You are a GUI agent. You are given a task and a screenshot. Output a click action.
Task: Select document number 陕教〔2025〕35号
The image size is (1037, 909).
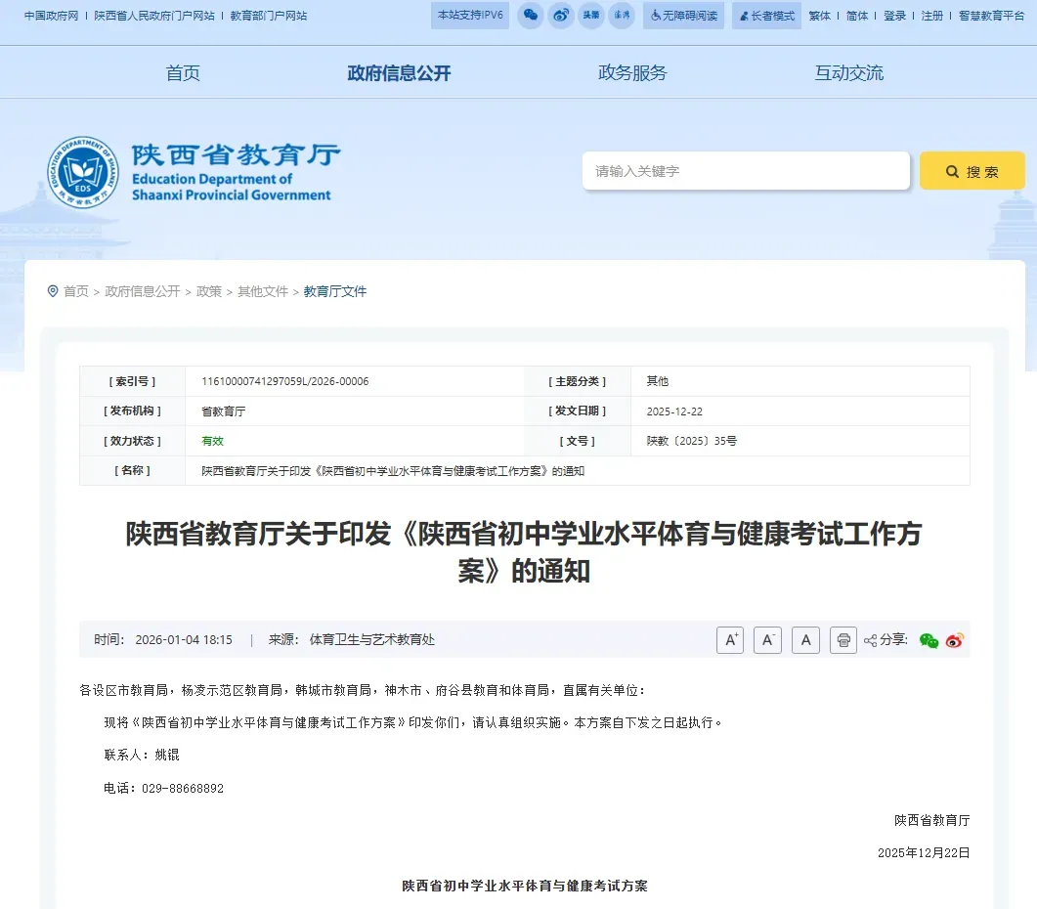point(692,441)
